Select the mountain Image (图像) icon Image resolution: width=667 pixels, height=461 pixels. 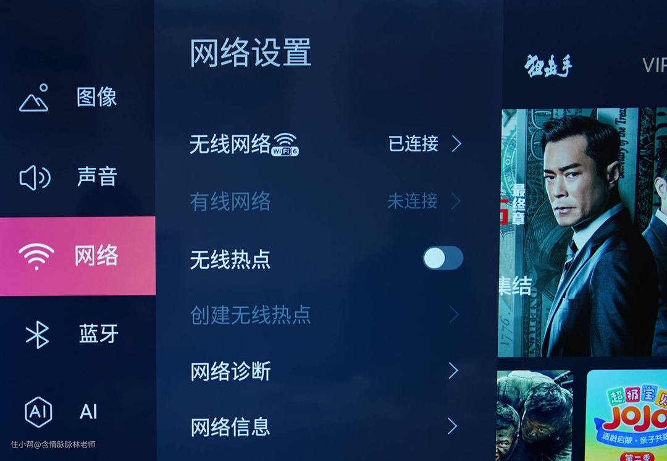33,98
